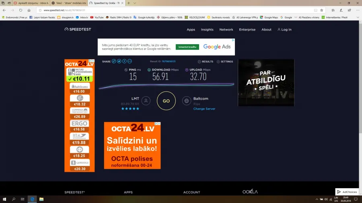Set these tabs aside

click(9, 3)
